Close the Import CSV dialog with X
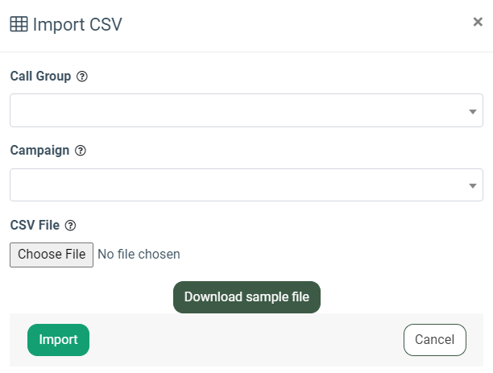The width and height of the screenshot is (493, 373). pyautogui.click(x=478, y=23)
